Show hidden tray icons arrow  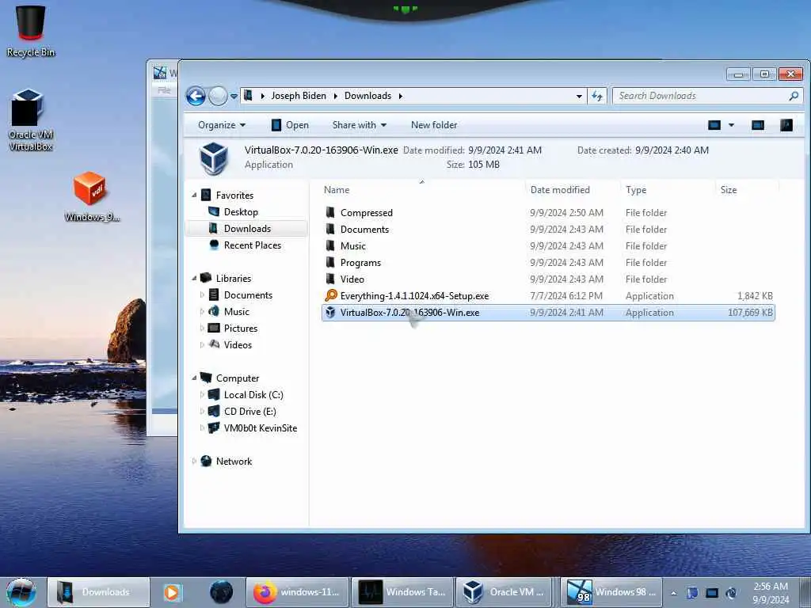tap(673, 593)
